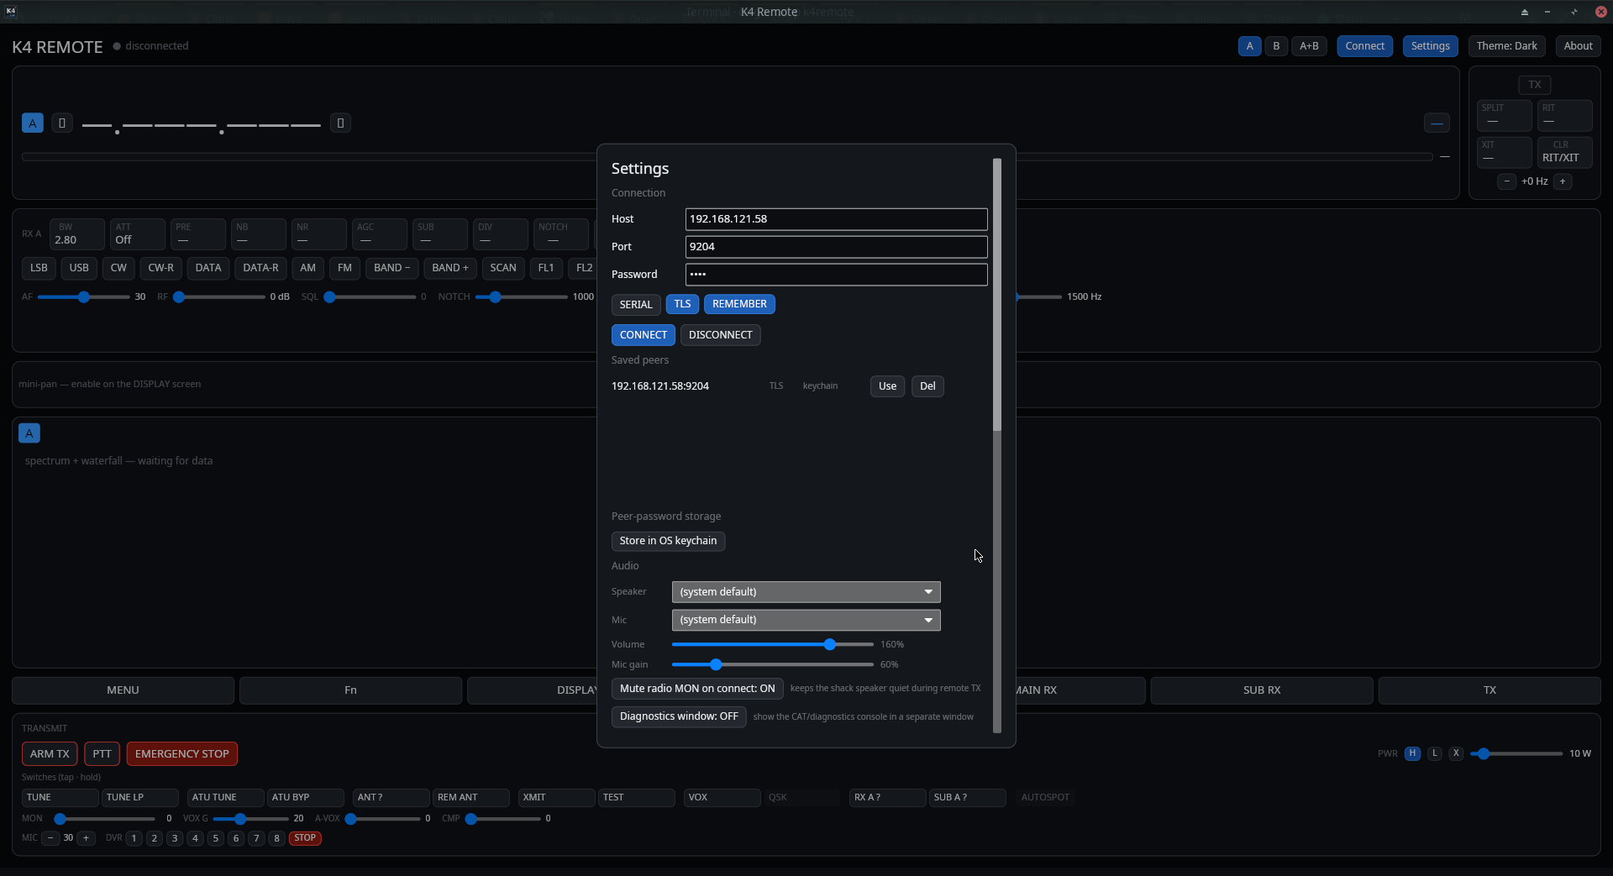
Task: Open the Mic device dropdown
Action: tap(806, 620)
